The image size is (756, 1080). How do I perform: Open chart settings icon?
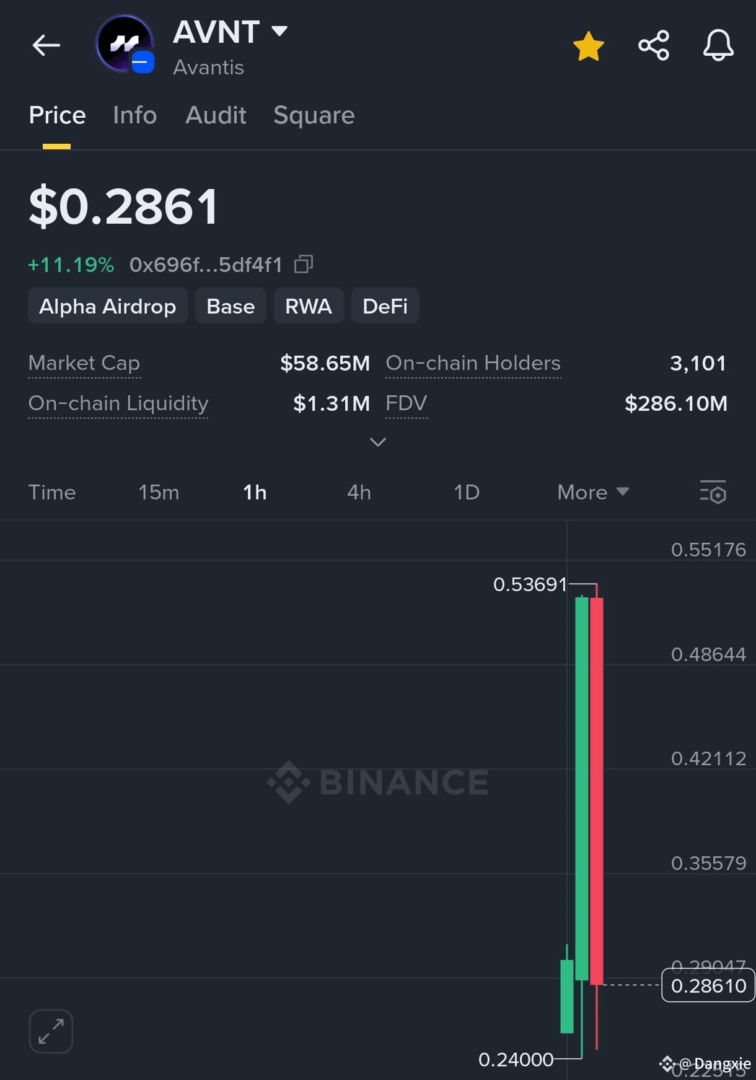pos(713,492)
